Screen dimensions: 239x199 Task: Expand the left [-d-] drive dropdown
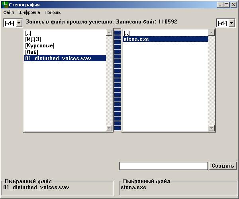coord(19,23)
